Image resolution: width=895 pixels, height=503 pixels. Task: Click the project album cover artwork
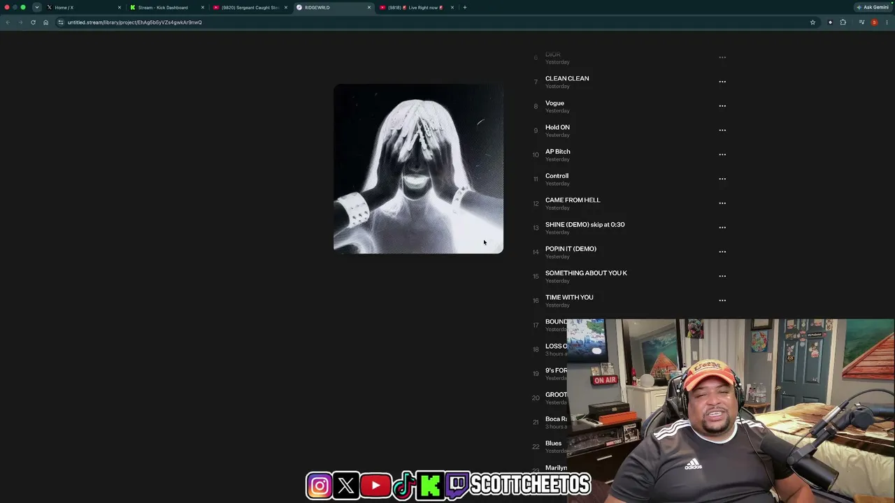point(418,169)
